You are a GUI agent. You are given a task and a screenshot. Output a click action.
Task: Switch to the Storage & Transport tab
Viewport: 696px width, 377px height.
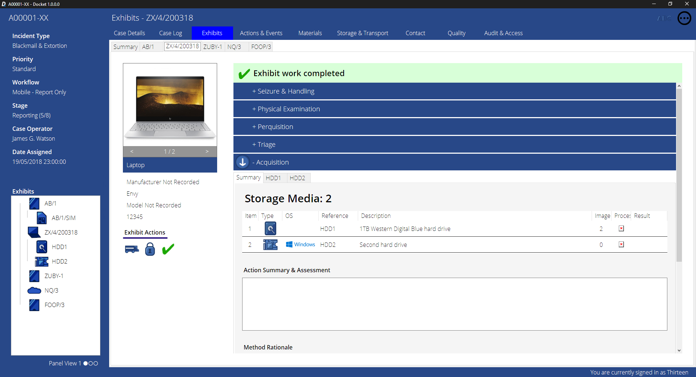[362, 33]
